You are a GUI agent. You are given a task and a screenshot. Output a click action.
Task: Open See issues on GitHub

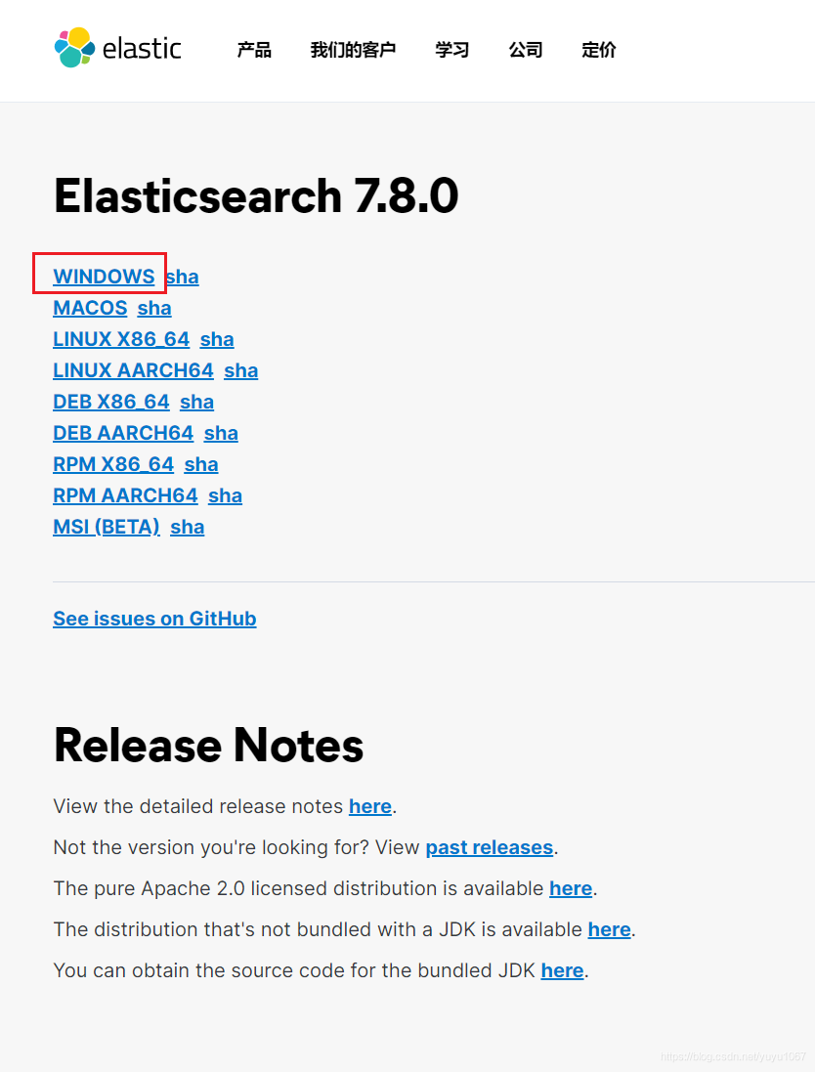[x=154, y=619]
